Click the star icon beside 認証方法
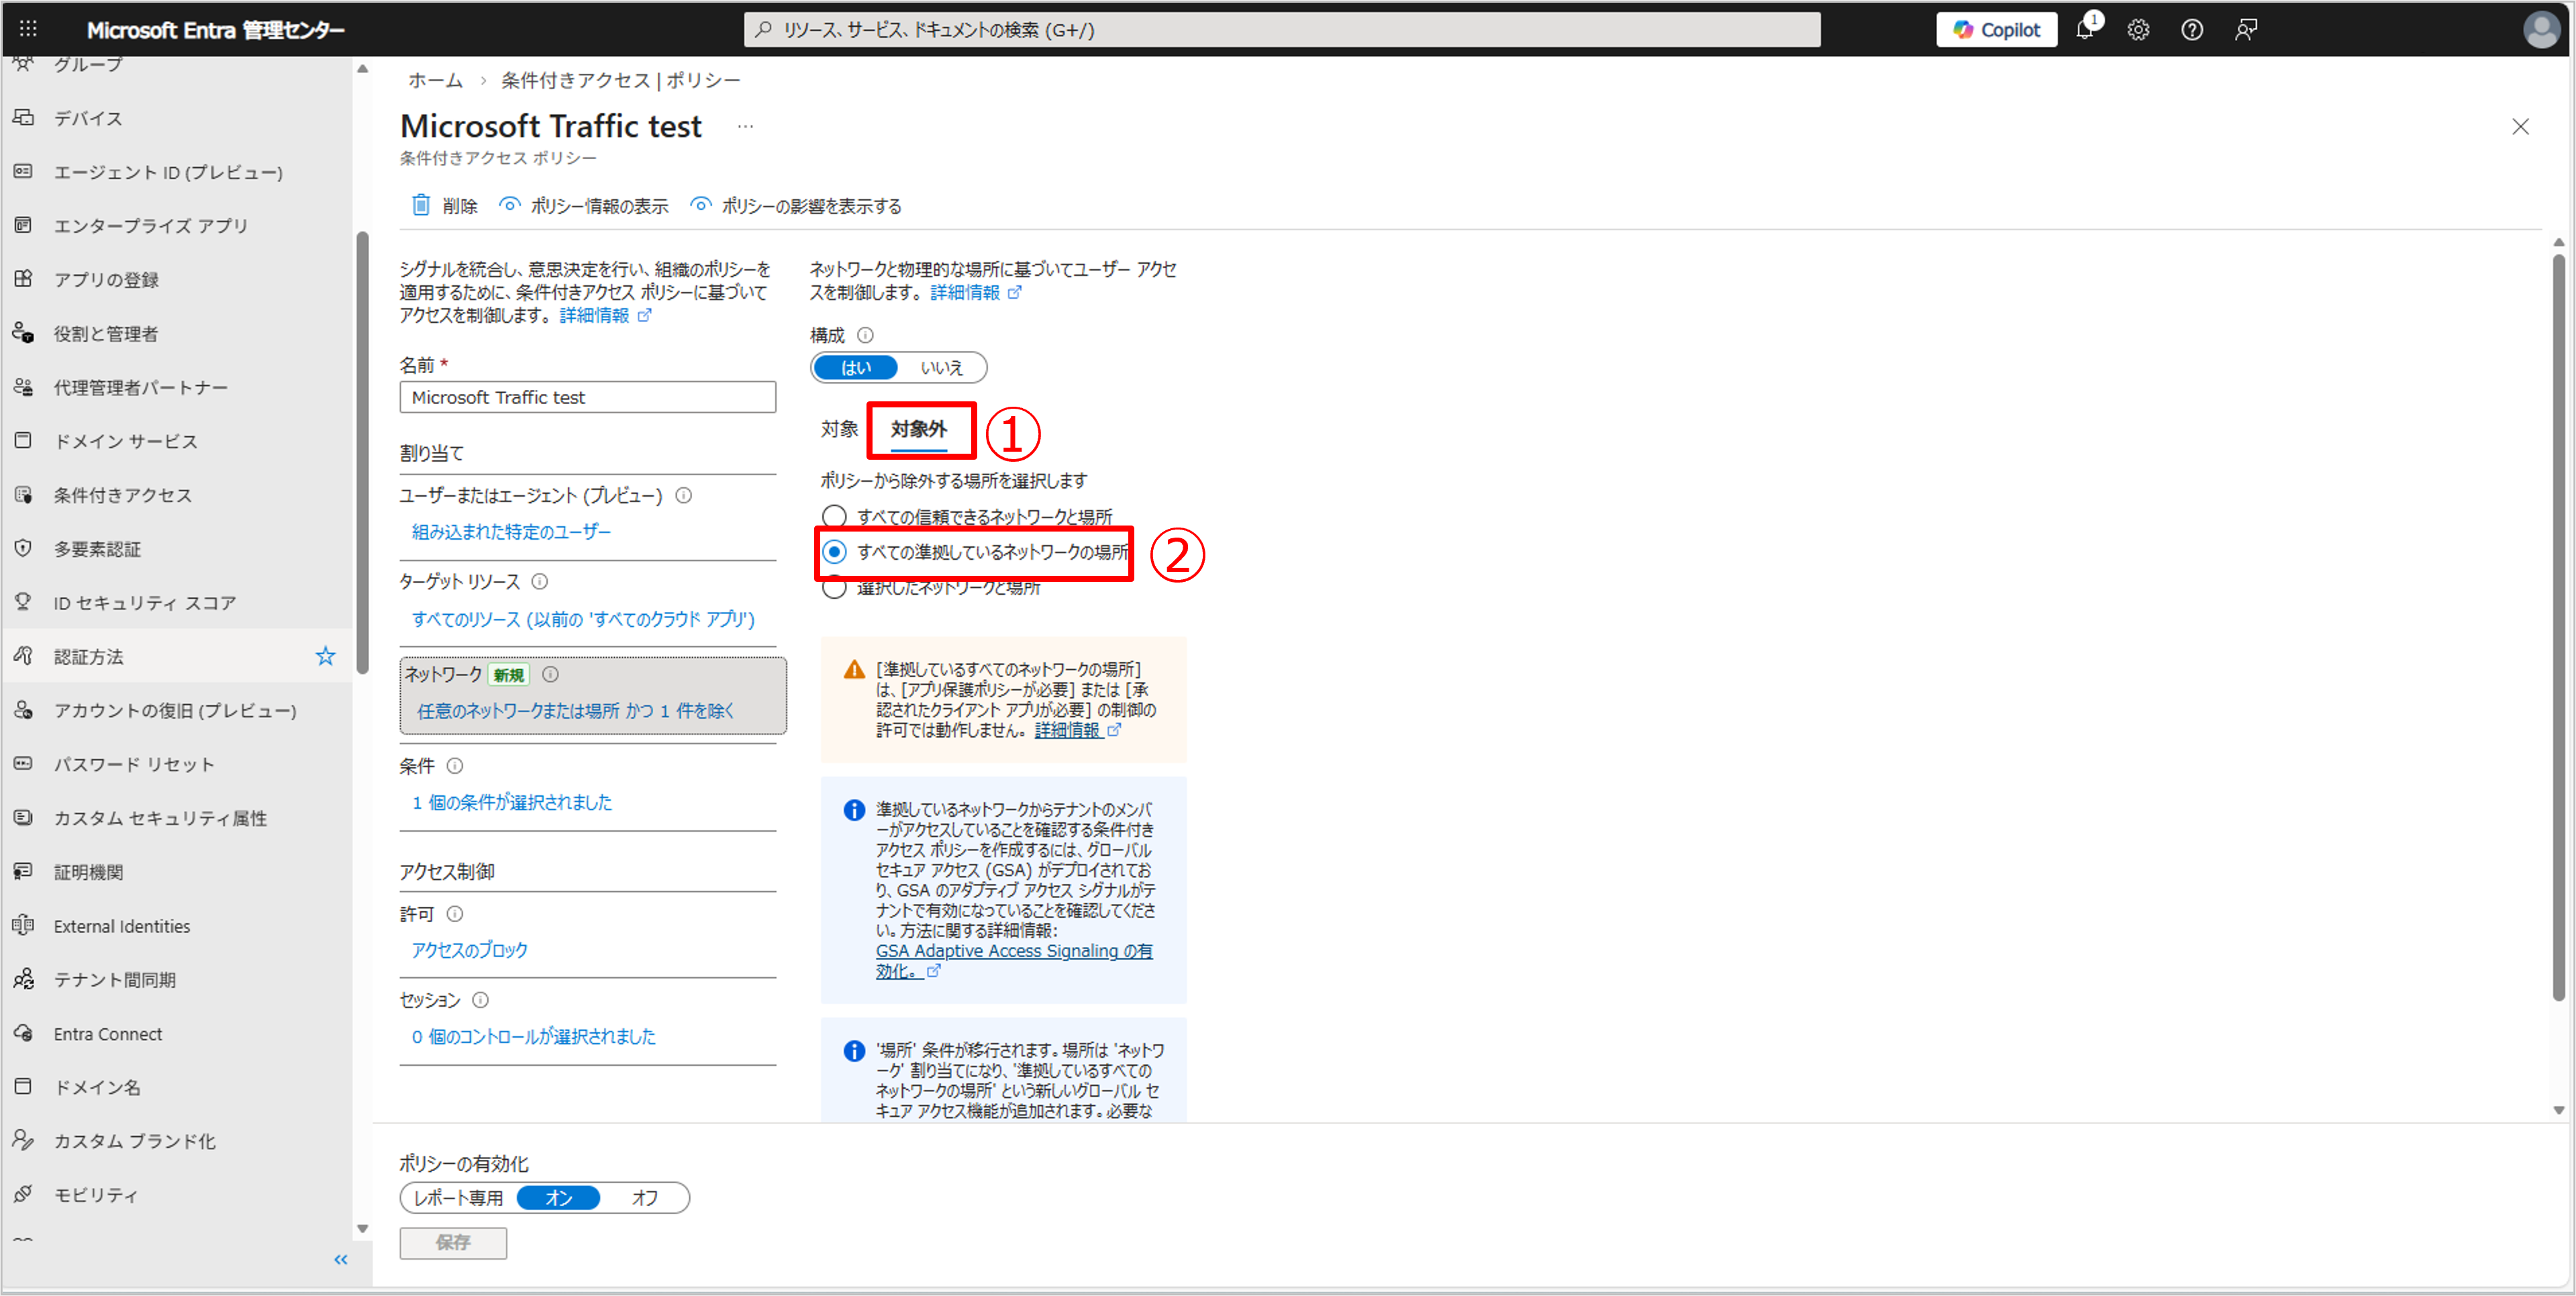2576x1296 pixels. click(325, 656)
